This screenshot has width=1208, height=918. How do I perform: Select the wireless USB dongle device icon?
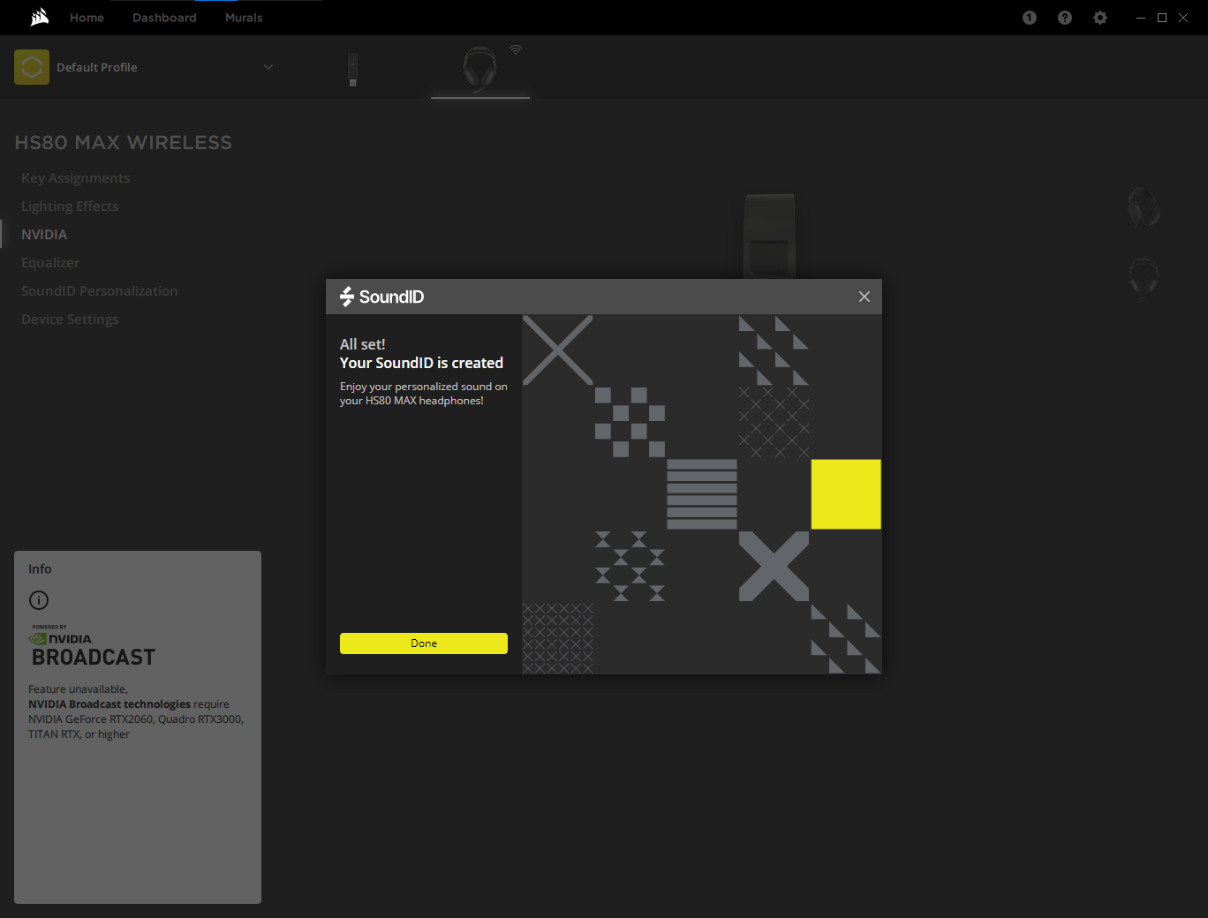pyautogui.click(x=352, y=70)
